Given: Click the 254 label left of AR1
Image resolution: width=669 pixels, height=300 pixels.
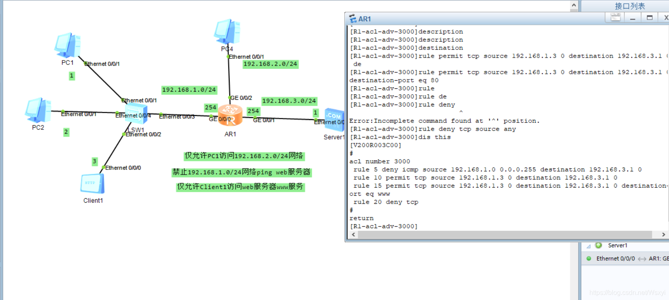Looking at the screenshot, I should 211,107.
